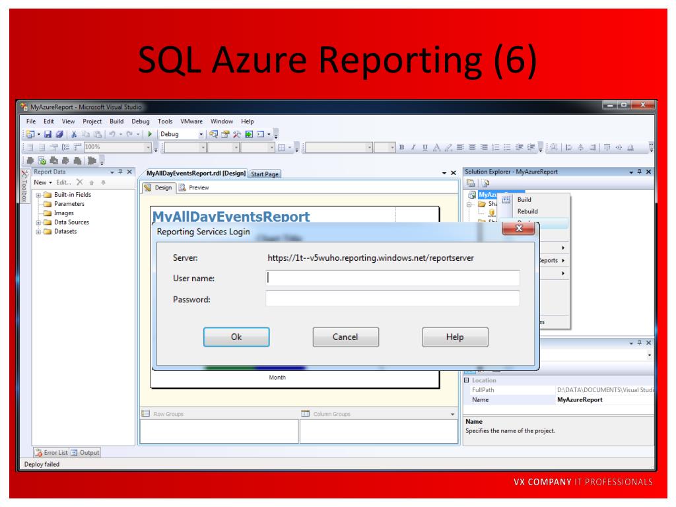Image resolution: width=676 pixels, height=507 pixels.
Task: Click Help in Reporting Services Login
Action: tap(455, 337)
